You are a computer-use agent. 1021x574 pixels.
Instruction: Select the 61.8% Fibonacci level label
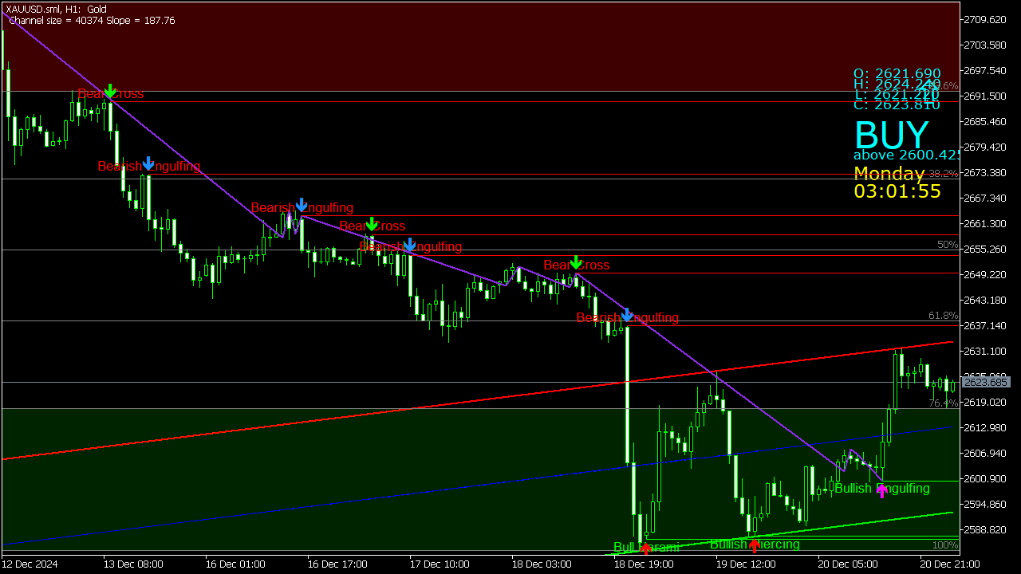[943, 316]
